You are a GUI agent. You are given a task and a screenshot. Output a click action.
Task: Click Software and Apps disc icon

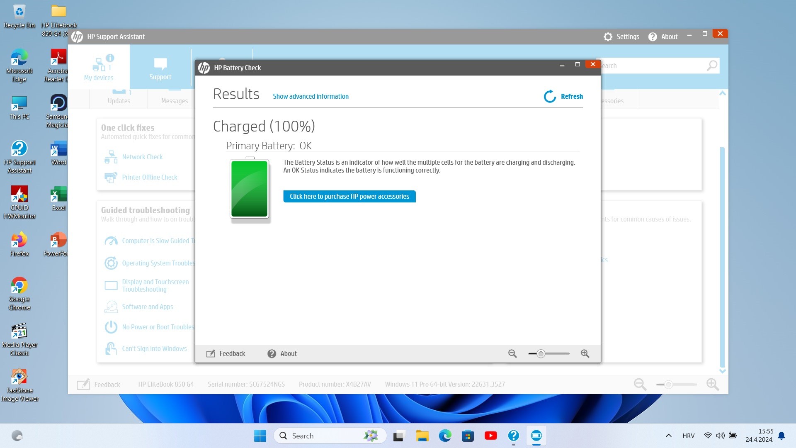(x=111, y=307)
